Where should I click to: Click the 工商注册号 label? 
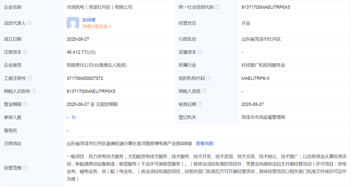click(15, 78)
